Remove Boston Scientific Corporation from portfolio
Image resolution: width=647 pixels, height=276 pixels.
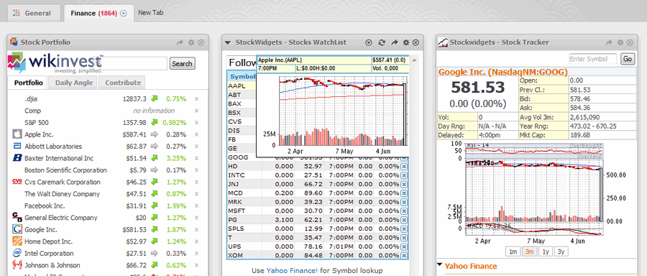tap(196, 170)
